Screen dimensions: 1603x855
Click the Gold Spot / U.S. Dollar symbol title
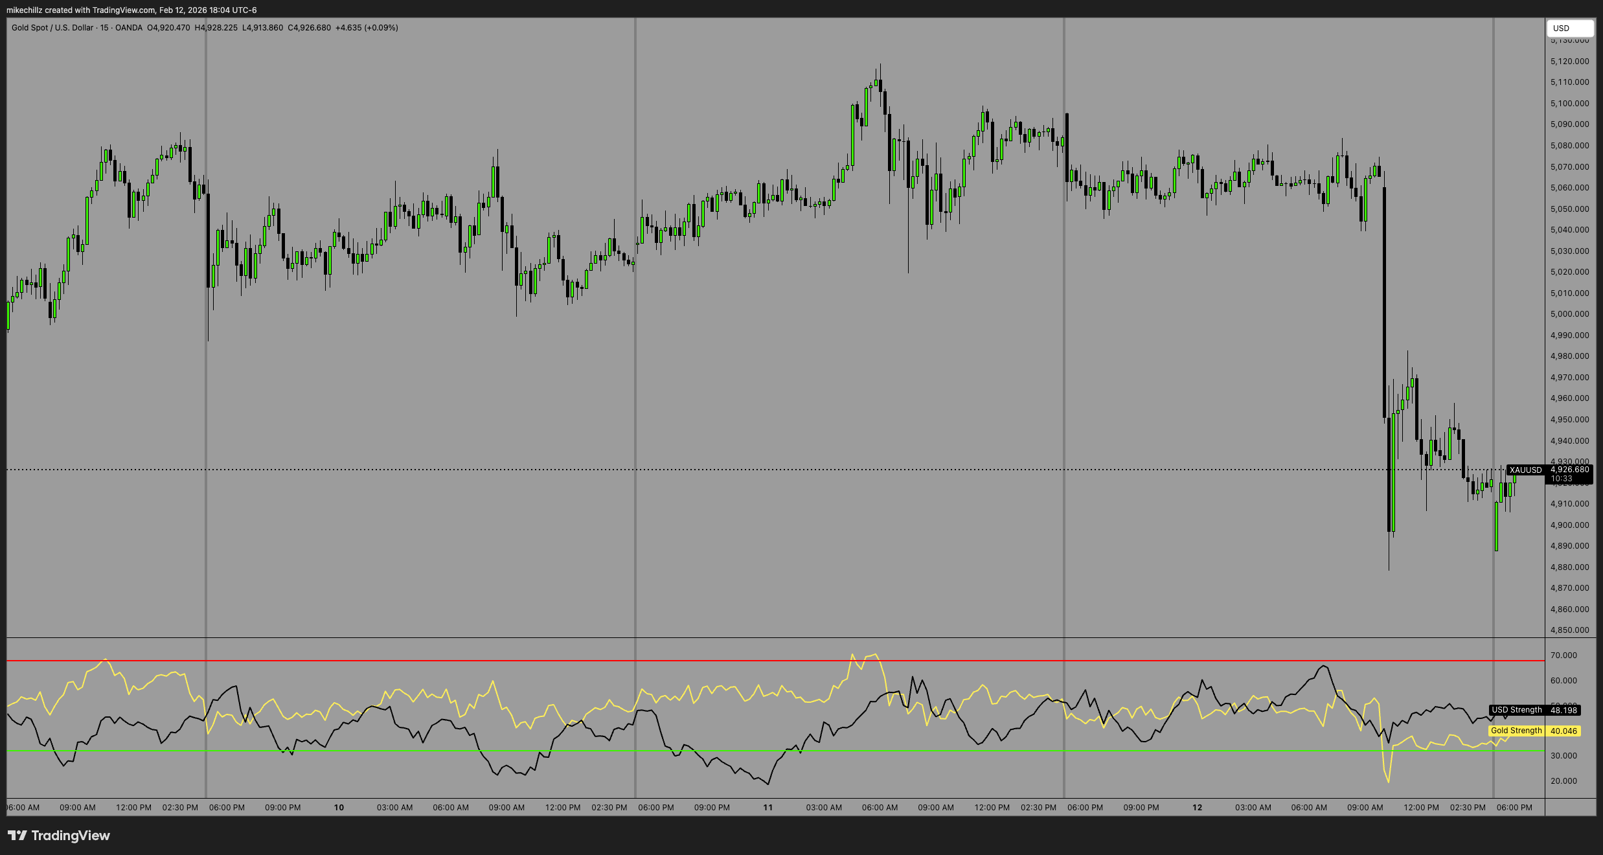[52, 28]
